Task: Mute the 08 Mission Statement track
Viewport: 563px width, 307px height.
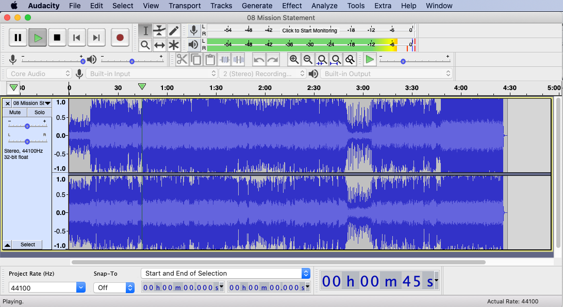Action: (x=15, y=112)
